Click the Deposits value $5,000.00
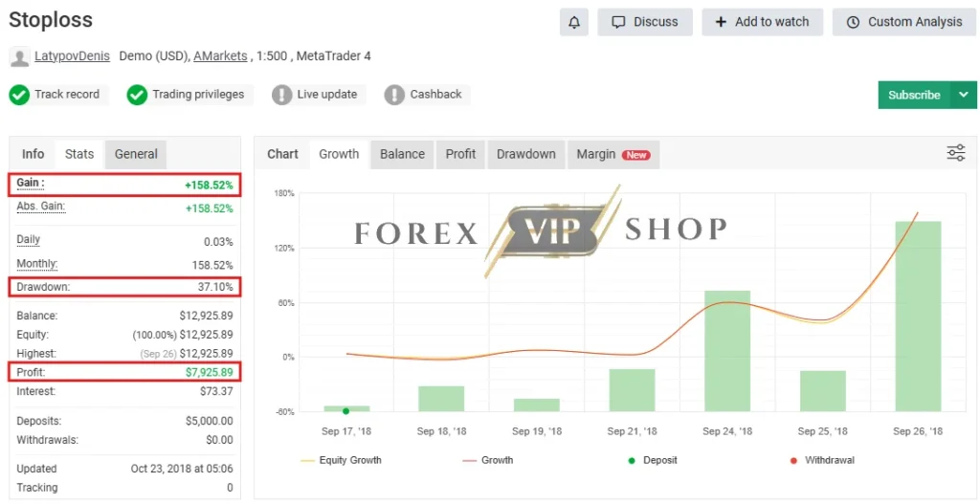The width and height of the screenshot is (980, 504). coord(210,422)
